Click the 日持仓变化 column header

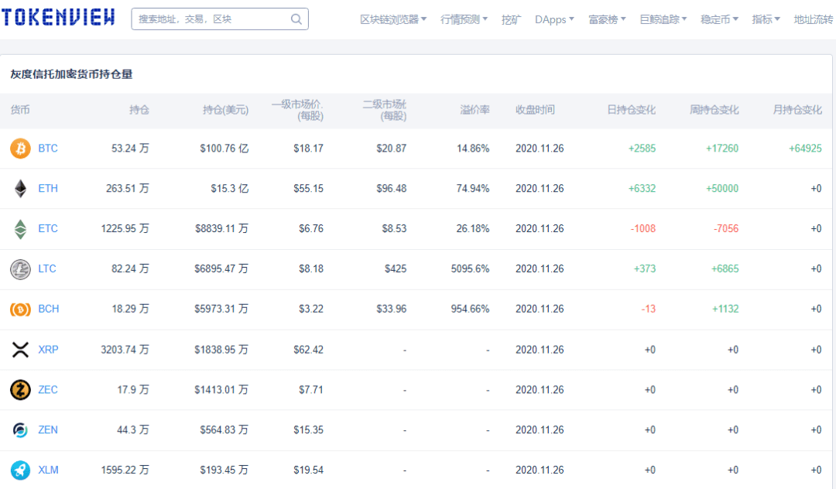click(x=632, y=111)
